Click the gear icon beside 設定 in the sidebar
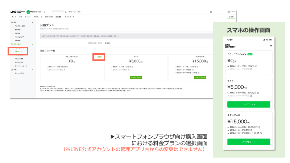This screenshot has height=163, width=290. (12, 22)
